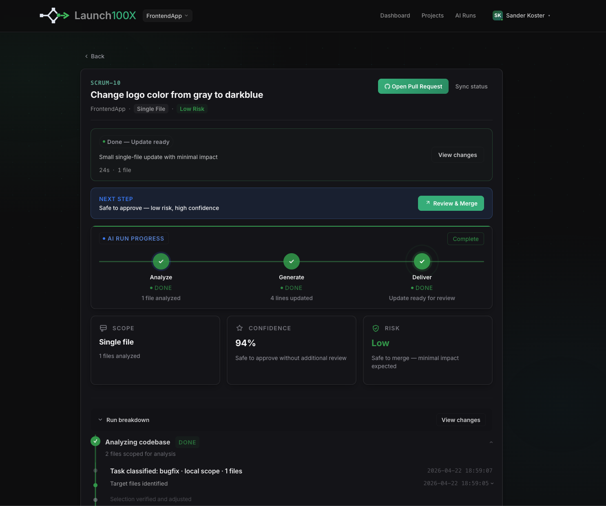Click the shield icon beside RISK
The width and height of the screenshot is (606, 506).
[x=376, y=328]
